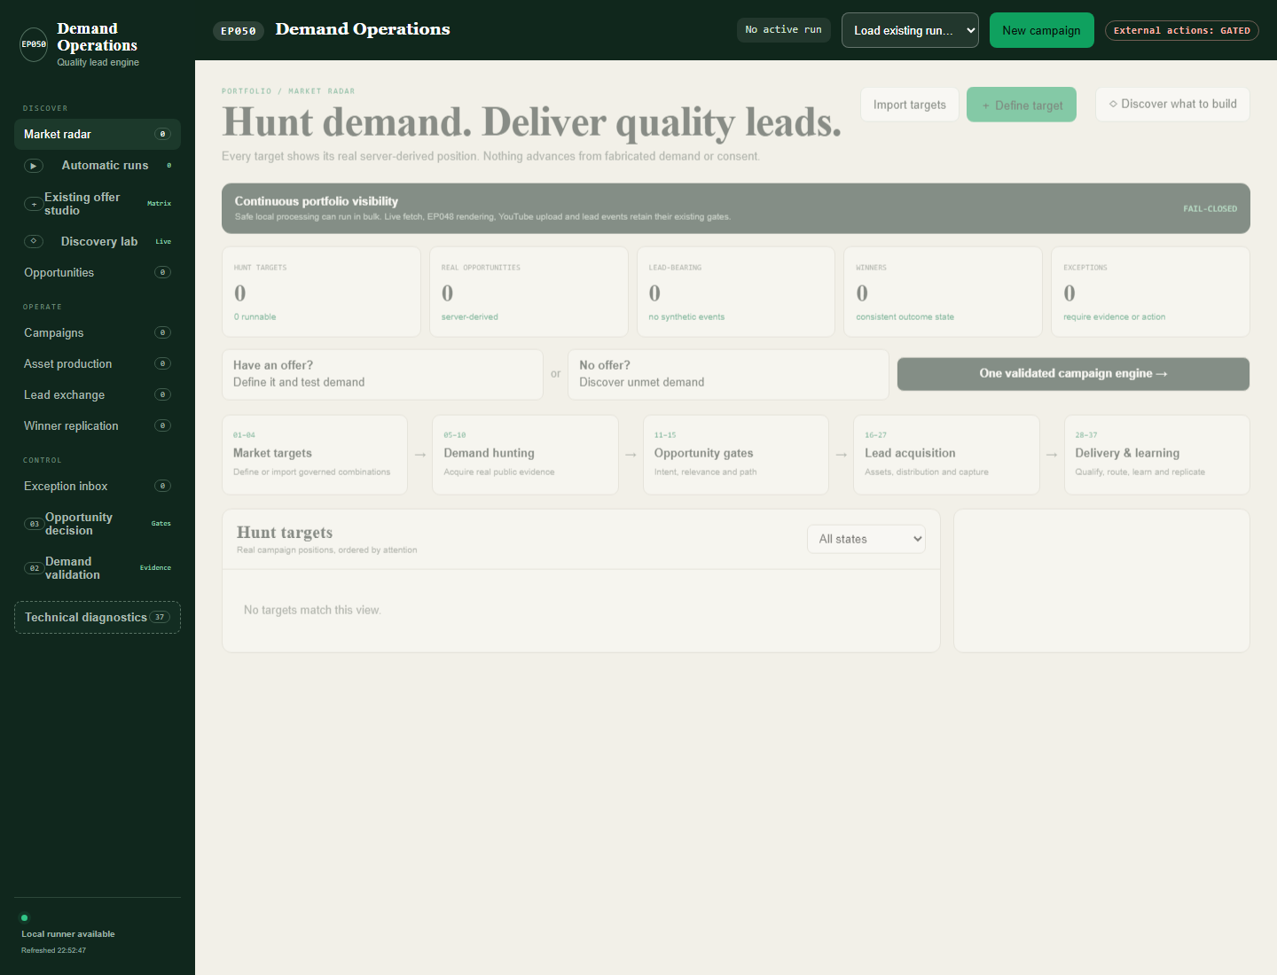Click the EP050 pill in the top header
The image size is (1277, 975).
coord(239,31)
